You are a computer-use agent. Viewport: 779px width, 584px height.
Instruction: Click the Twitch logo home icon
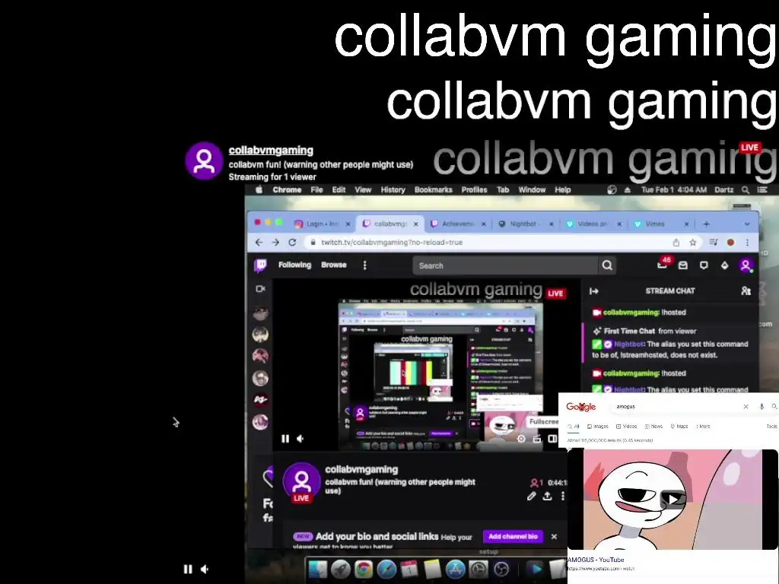[260, 265]
